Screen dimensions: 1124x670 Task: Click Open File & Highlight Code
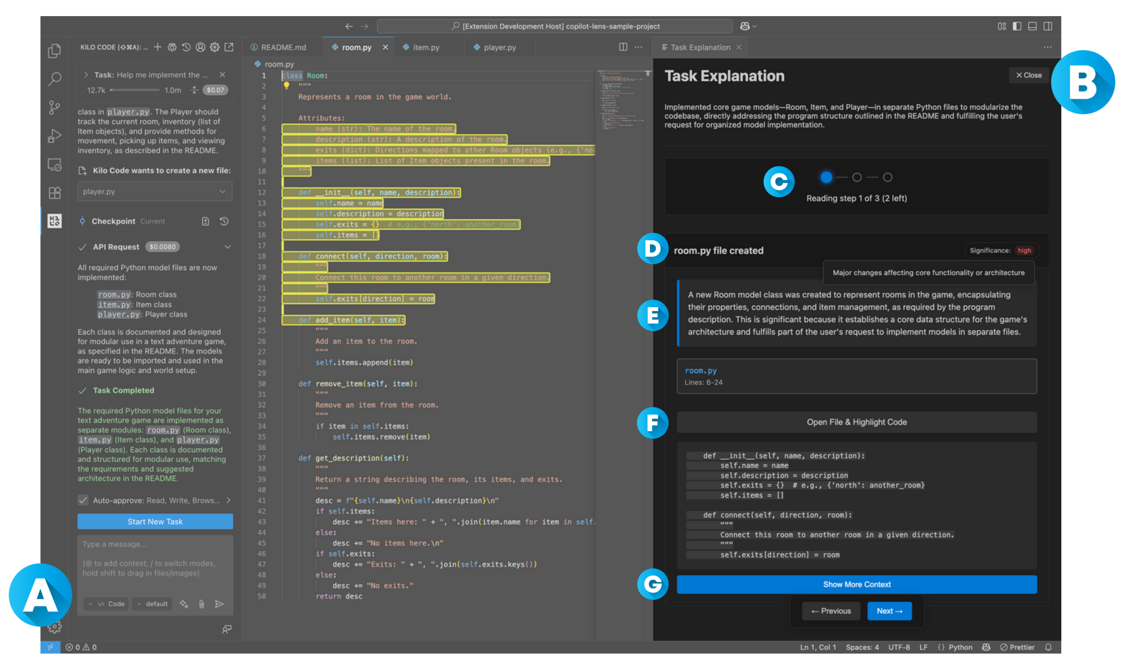coord(856,422)
